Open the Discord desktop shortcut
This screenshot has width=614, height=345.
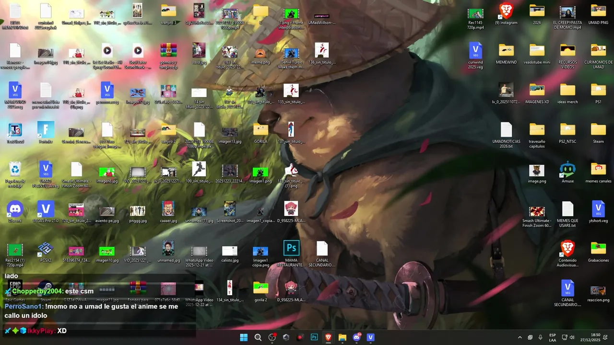[x=15, y=213]
